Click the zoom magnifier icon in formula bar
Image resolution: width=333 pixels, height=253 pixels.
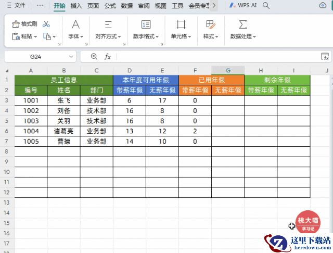[x=94, y=56]
